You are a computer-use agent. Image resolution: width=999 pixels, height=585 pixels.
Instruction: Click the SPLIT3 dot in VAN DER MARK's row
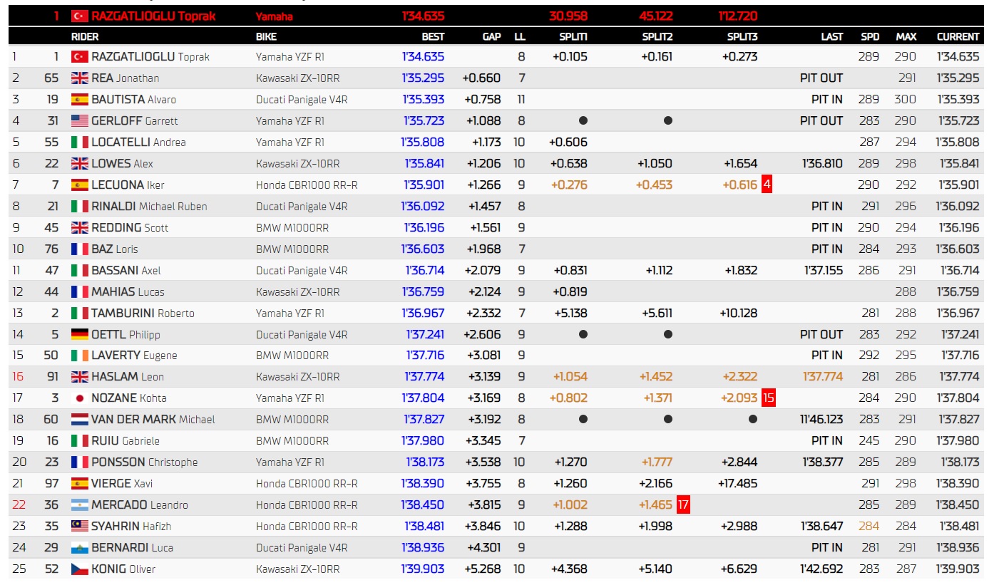(753, 419)
